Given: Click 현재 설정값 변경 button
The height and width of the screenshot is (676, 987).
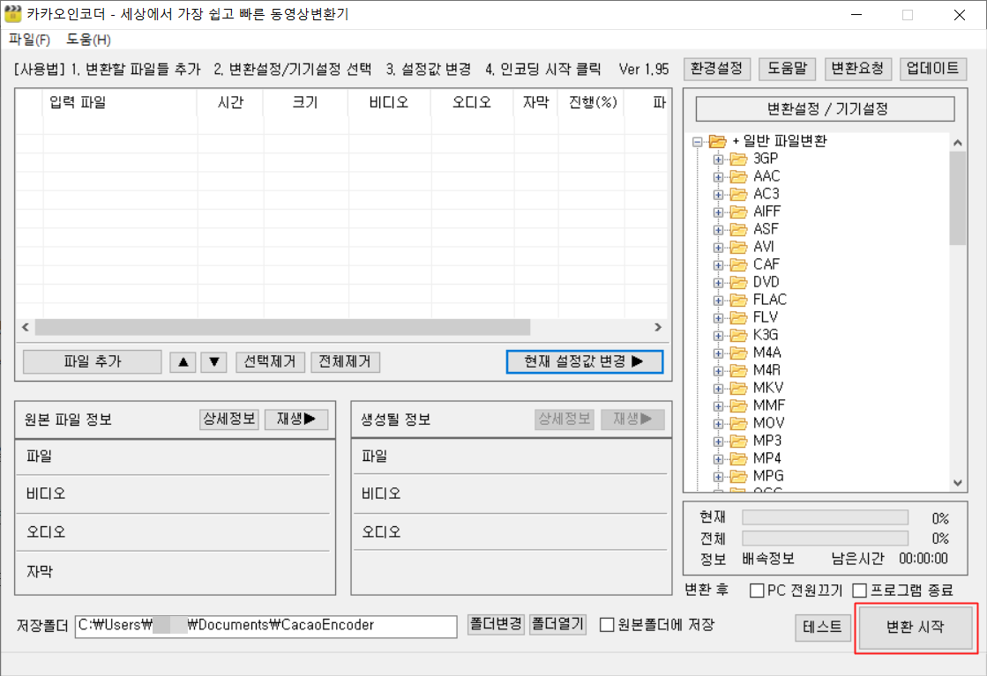Looking at the screenshot, I should point(584,361).
